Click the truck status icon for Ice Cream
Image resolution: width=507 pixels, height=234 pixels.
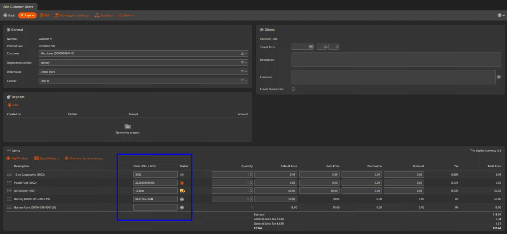[x=182, y=190]
